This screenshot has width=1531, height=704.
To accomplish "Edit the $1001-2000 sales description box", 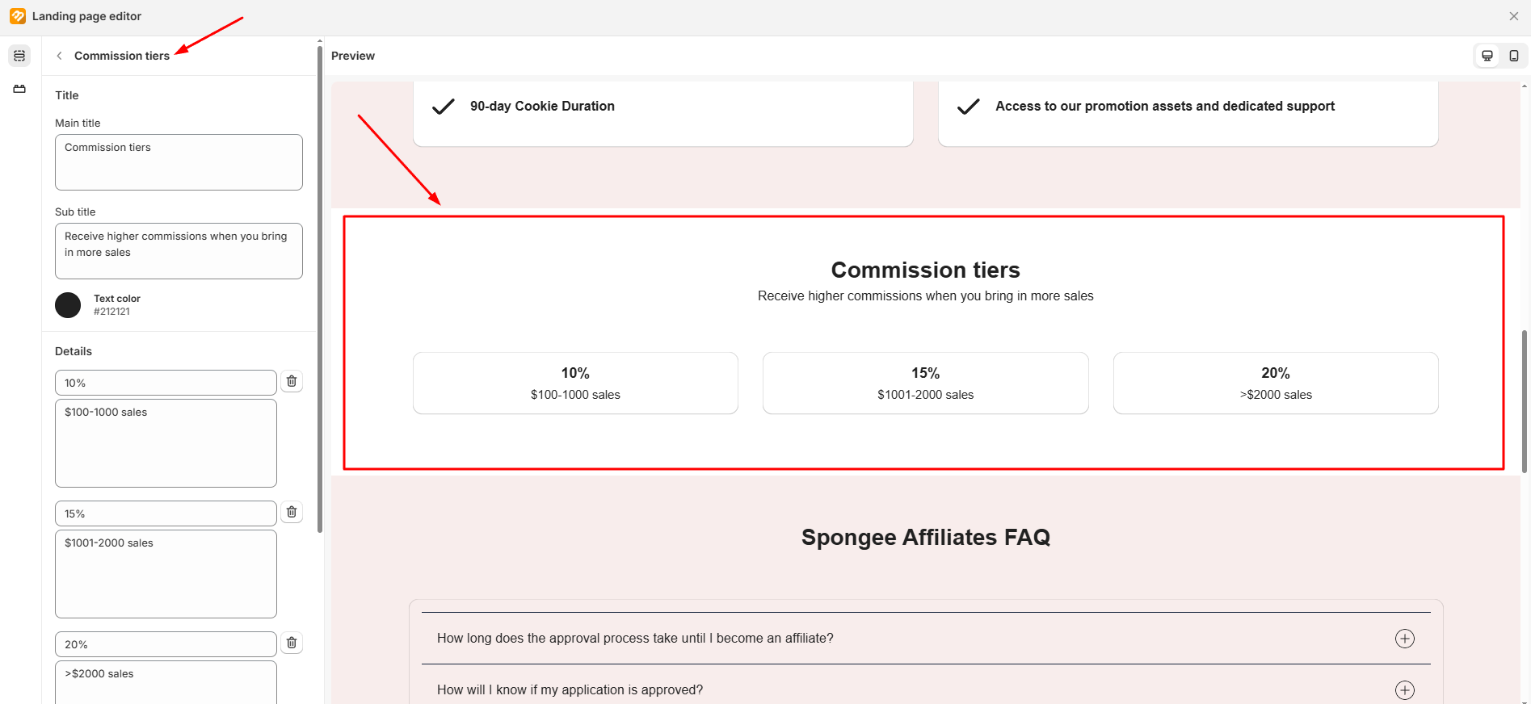I will click(166, 574).
